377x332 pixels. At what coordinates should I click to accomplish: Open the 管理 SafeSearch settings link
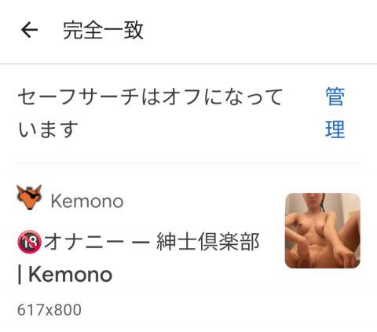tap(335, 113)
